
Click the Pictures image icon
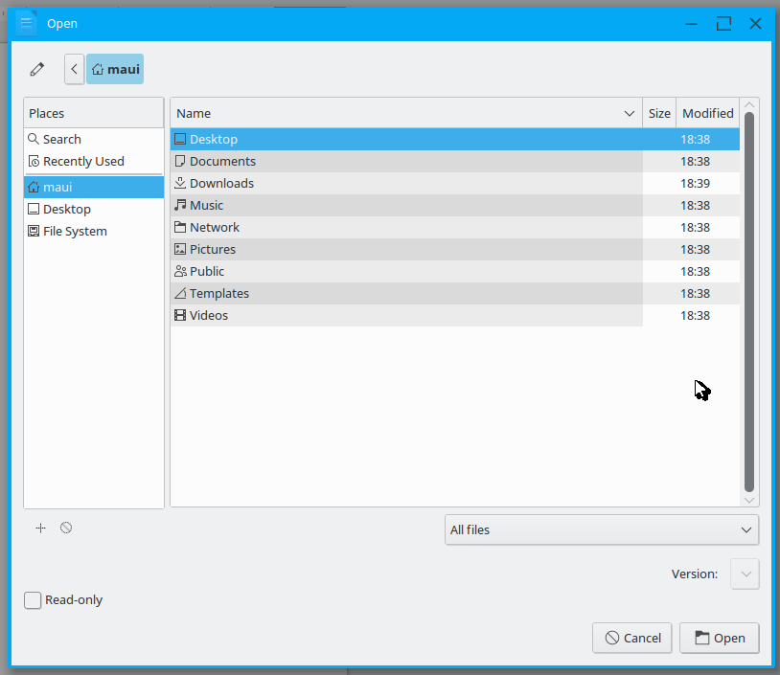(180, 249)
